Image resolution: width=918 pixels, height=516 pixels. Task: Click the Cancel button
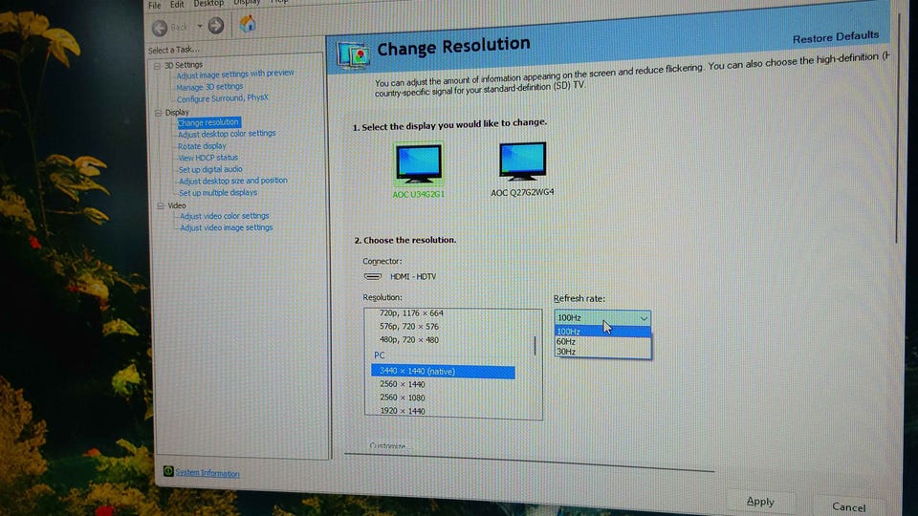pyautogui.click(x=848, y=507)
